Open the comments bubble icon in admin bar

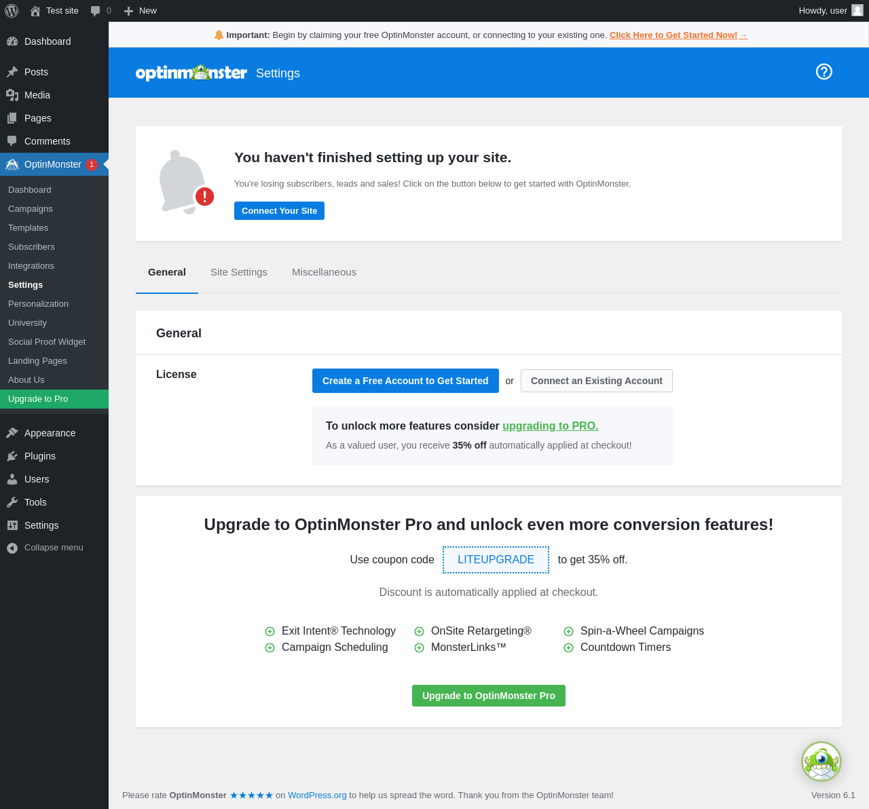pos(95,11)
